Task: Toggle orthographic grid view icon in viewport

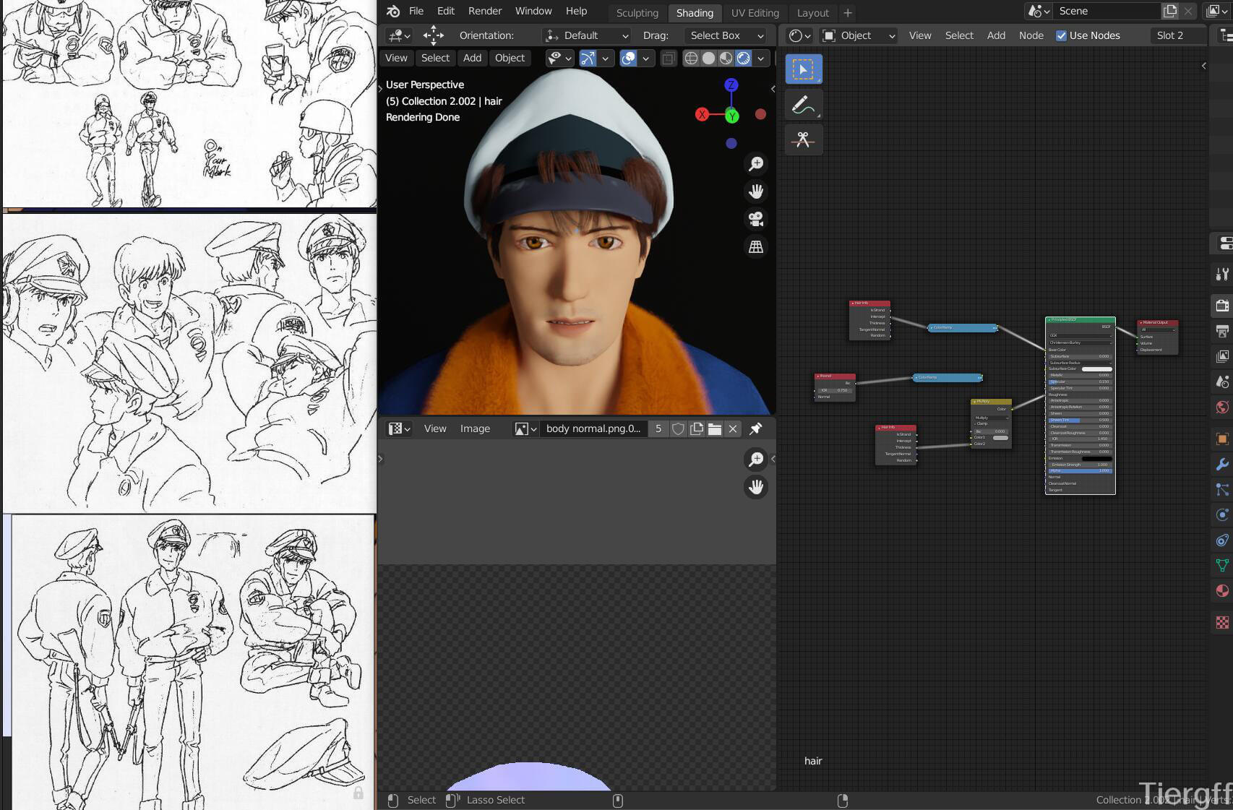Action: 756,246
